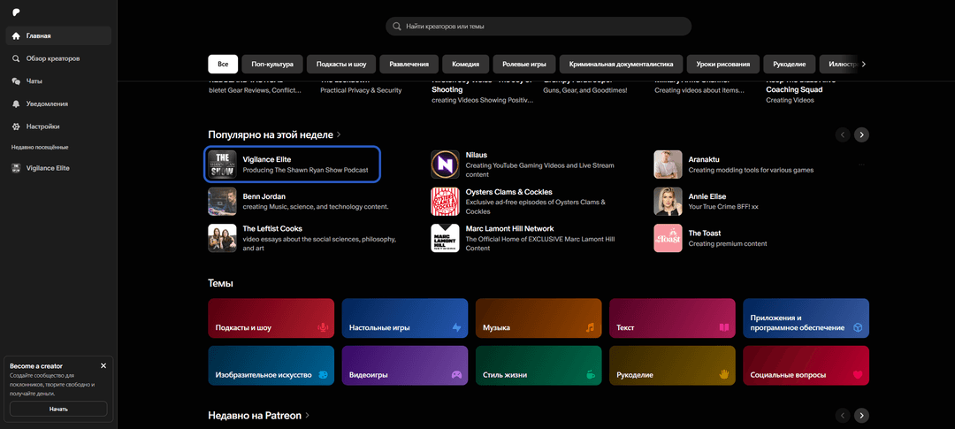Click the heart icon on Социальные вопросы card
This screenshot has width=955, height=429.
point(858,375)
